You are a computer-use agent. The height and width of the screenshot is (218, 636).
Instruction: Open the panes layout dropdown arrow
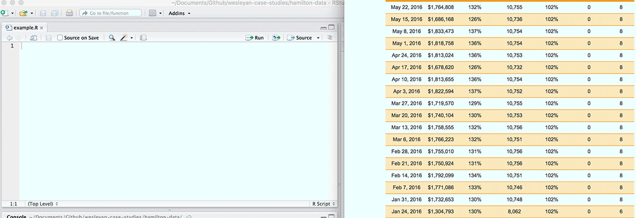pyautogui.click(x=160, y=13)
